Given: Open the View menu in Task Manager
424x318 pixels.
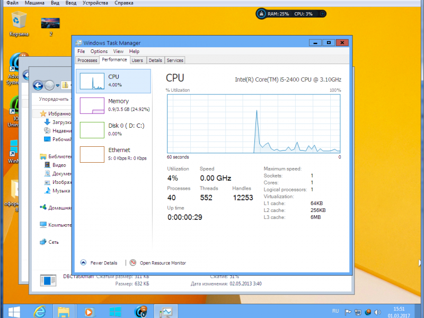Looking at the screenshot, I should [118, 51].
